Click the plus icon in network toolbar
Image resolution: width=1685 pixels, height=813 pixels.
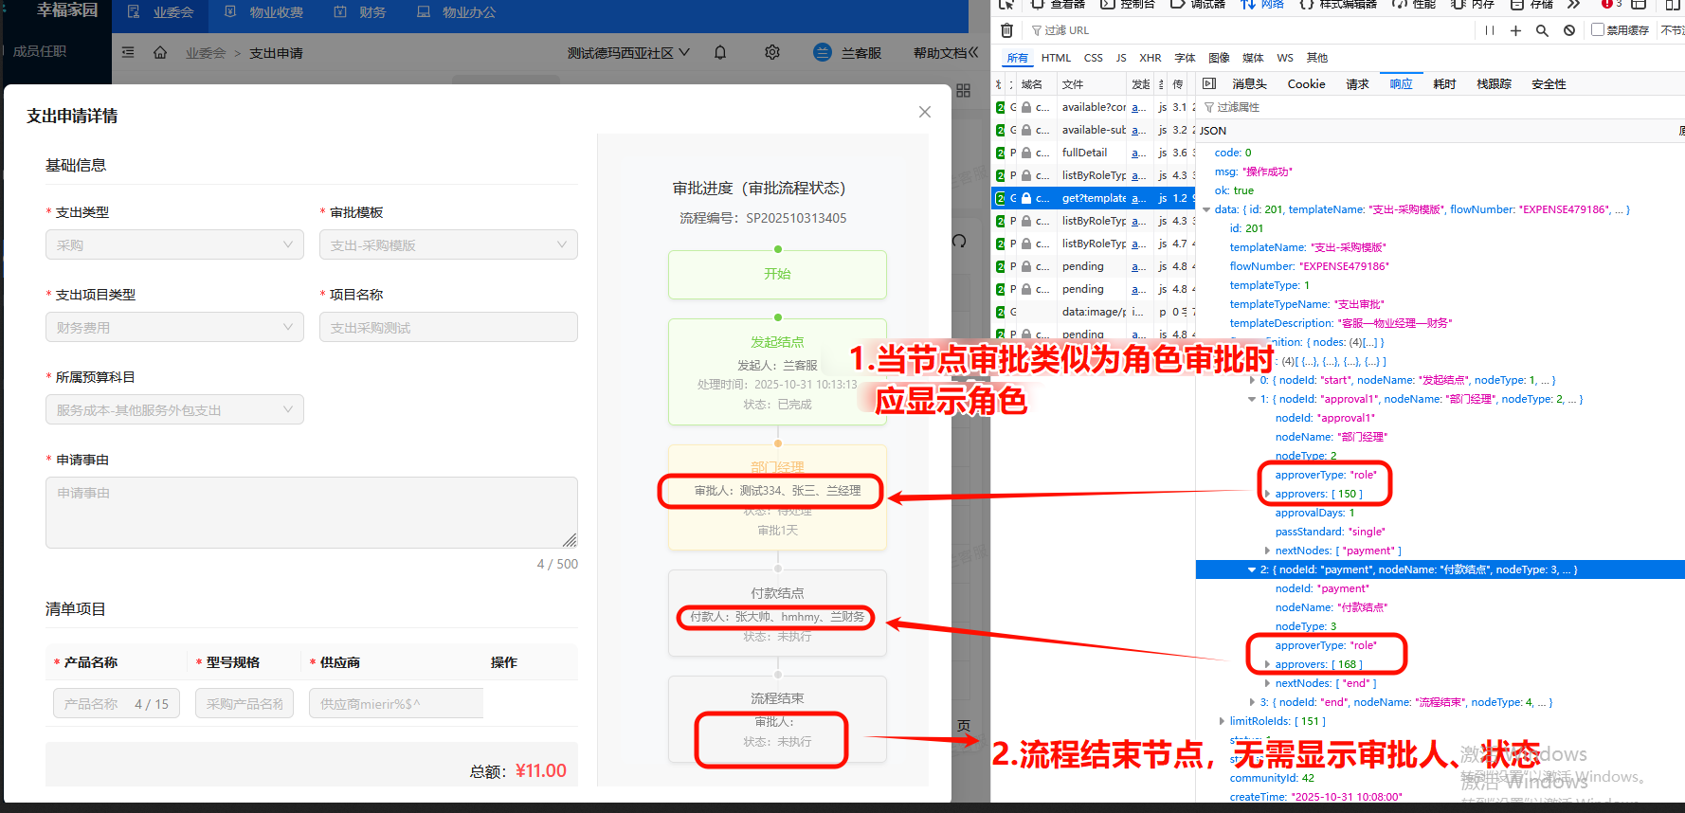click(1515, 30)
